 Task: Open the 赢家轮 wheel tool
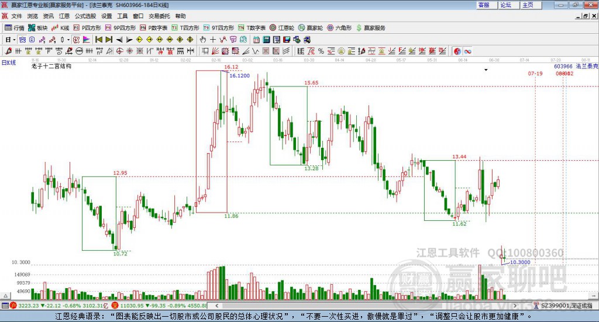tap(311, 28)
